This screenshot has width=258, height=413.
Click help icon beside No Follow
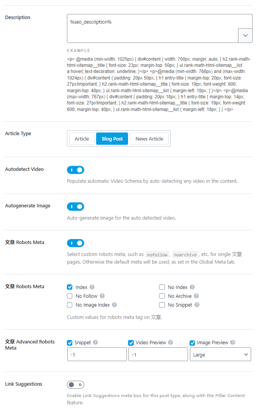click(102, 296)
